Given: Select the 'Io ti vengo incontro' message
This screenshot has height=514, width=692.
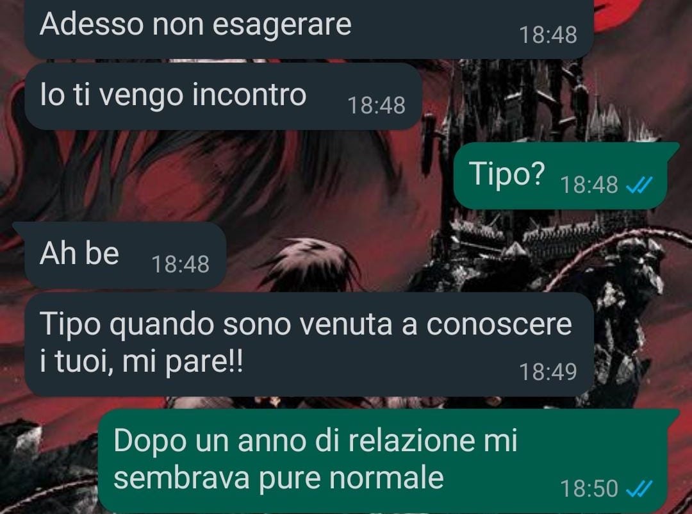Looking at the screenshot, I should 224,97.
